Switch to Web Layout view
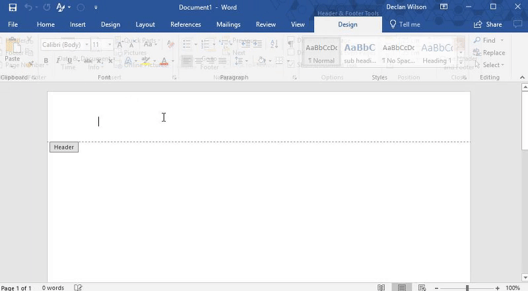The height and width of the screenshot is (291, 528). pyautogui.click(x=422, y=288)
